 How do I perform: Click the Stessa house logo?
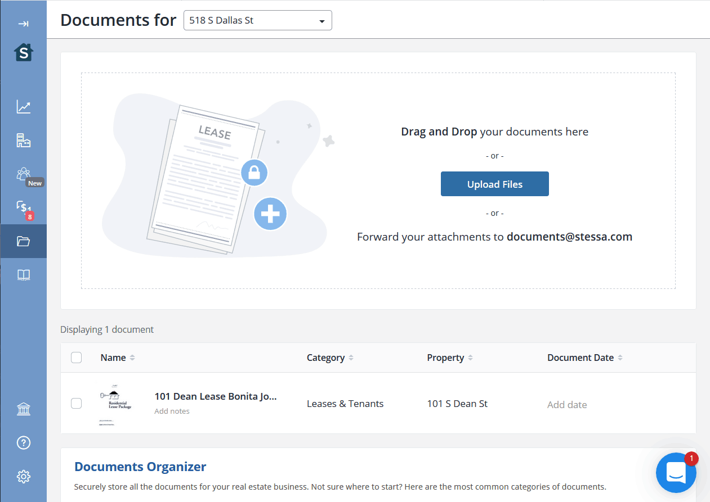click(x=24, y=53)
